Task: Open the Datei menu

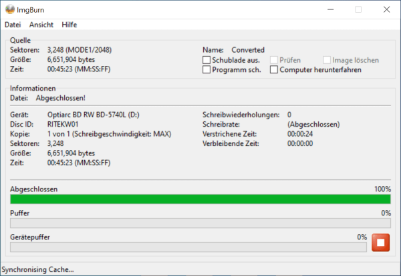Action: [x=13, y=25]
